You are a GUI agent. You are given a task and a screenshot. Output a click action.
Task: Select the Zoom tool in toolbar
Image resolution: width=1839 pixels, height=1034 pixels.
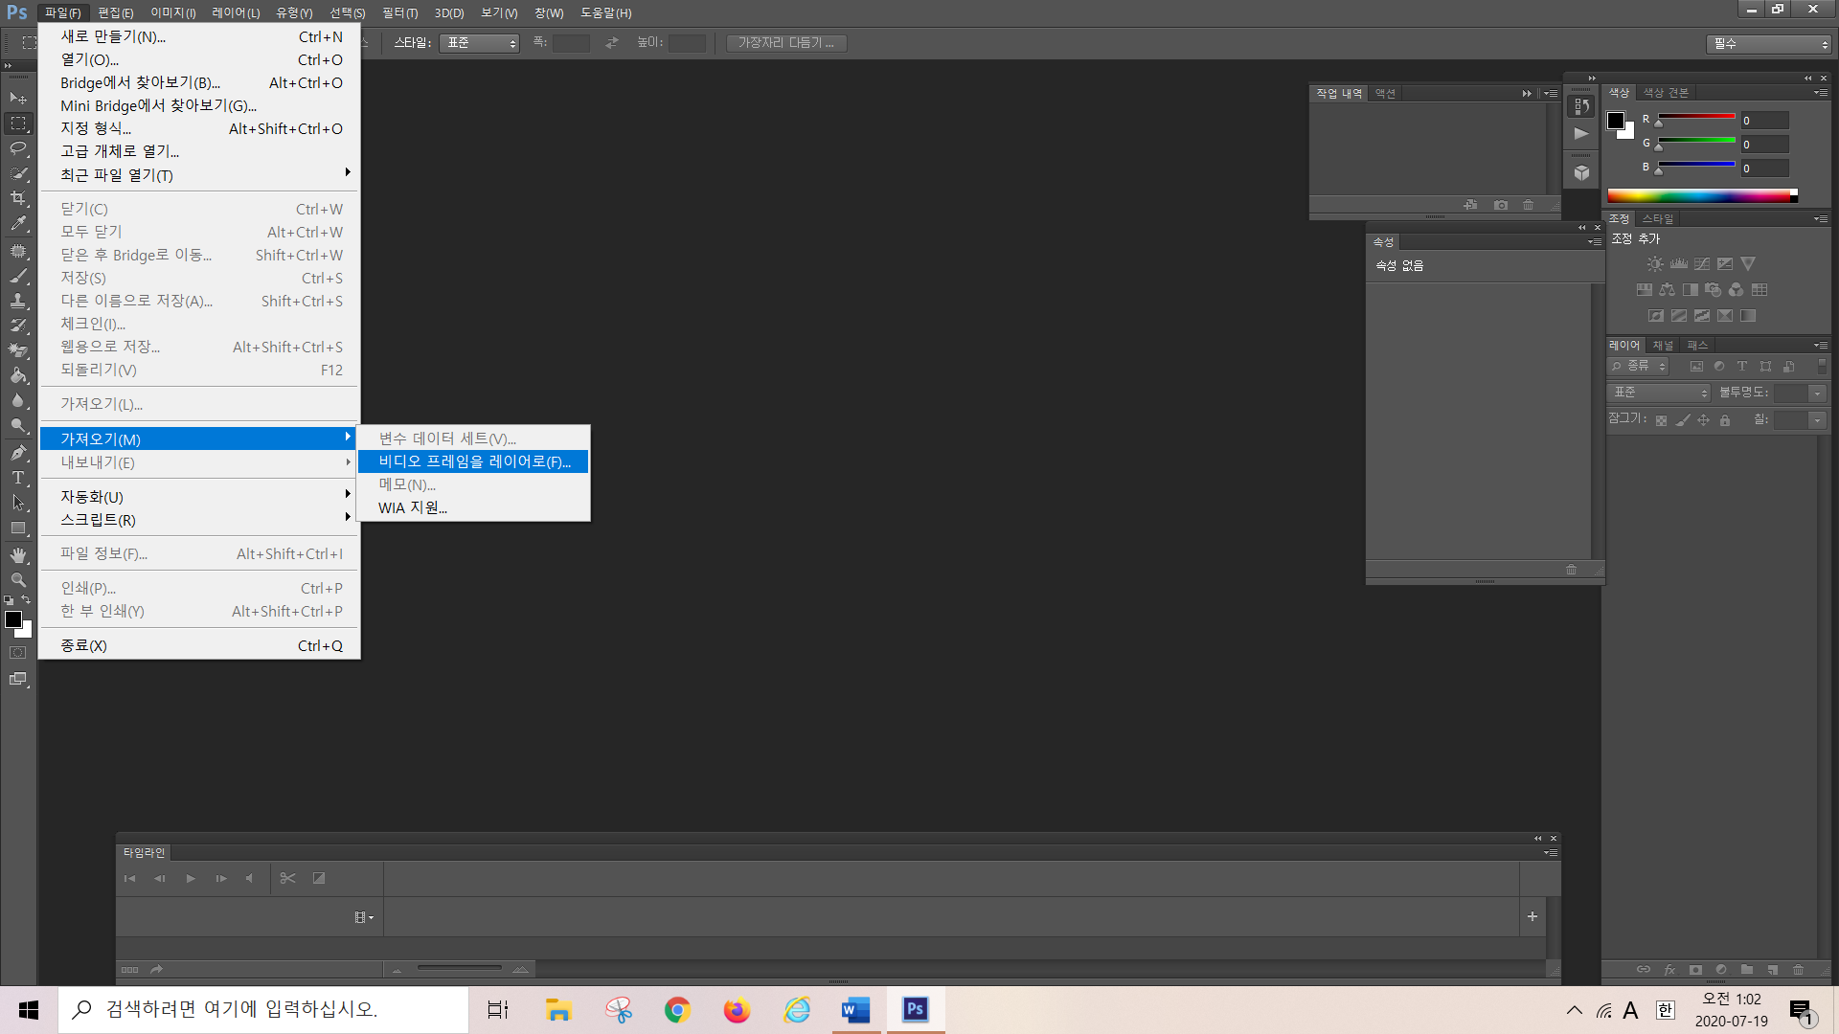(18, 580)
